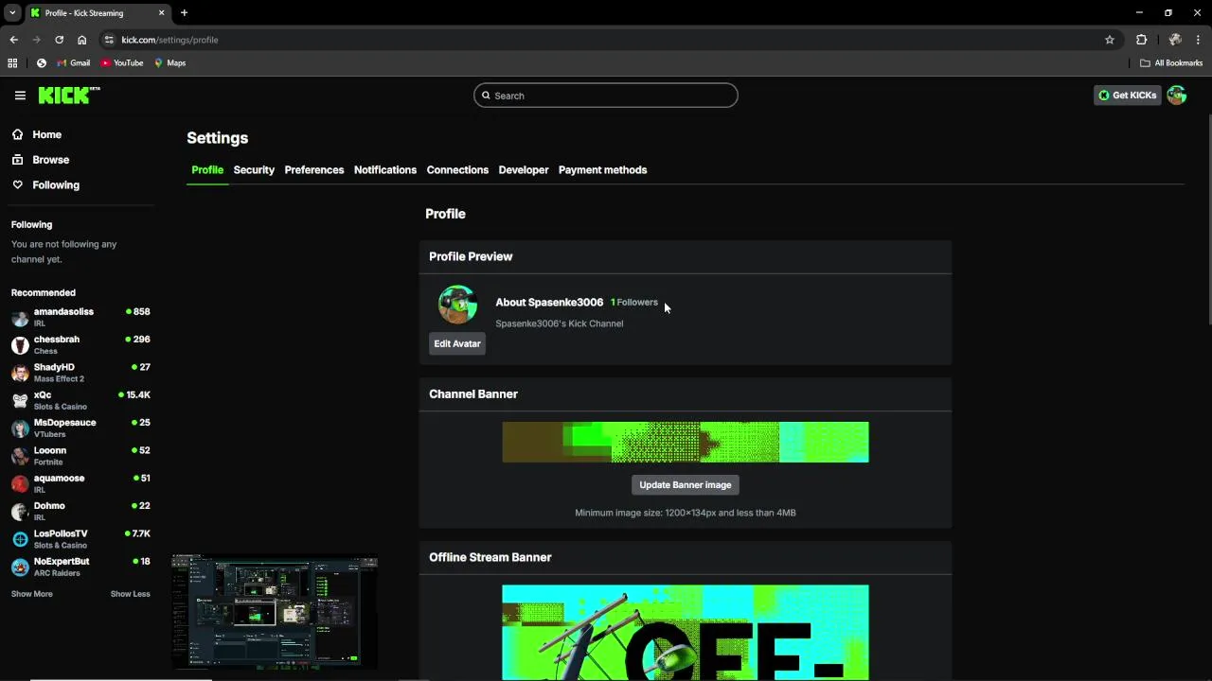The image size is (1212, 681).
Task: Open amandasoliss recommended channel
Action: pos(80,317)
